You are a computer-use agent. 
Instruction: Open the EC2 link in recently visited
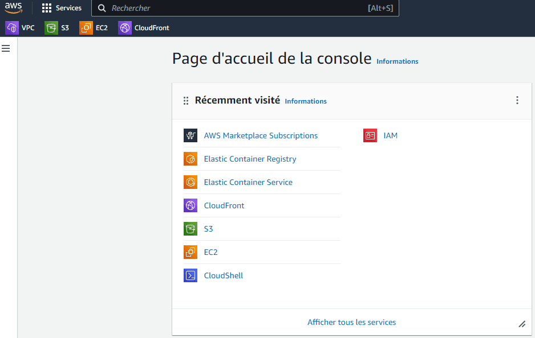pos(210,252)
